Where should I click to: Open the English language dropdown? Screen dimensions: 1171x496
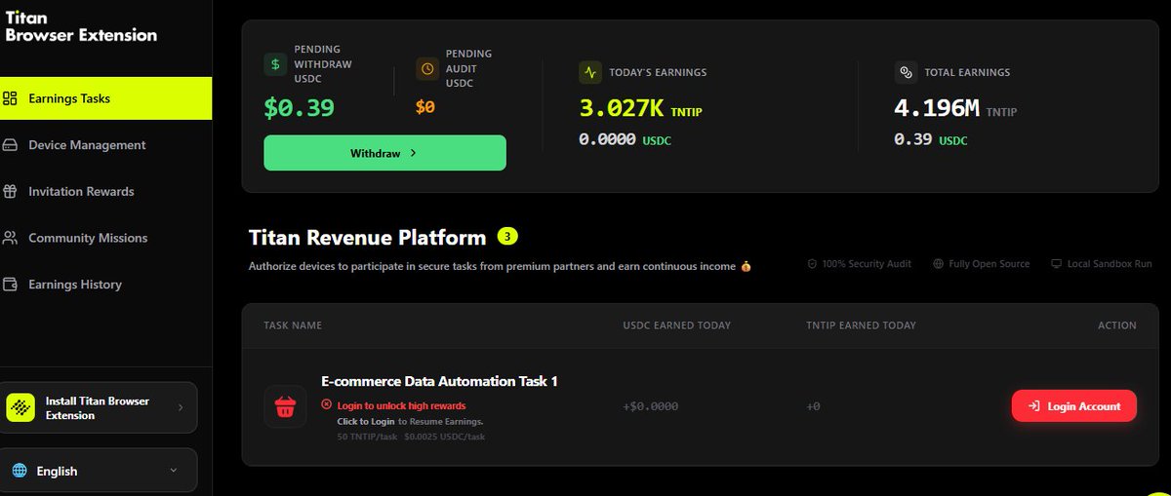coord(99,471)
